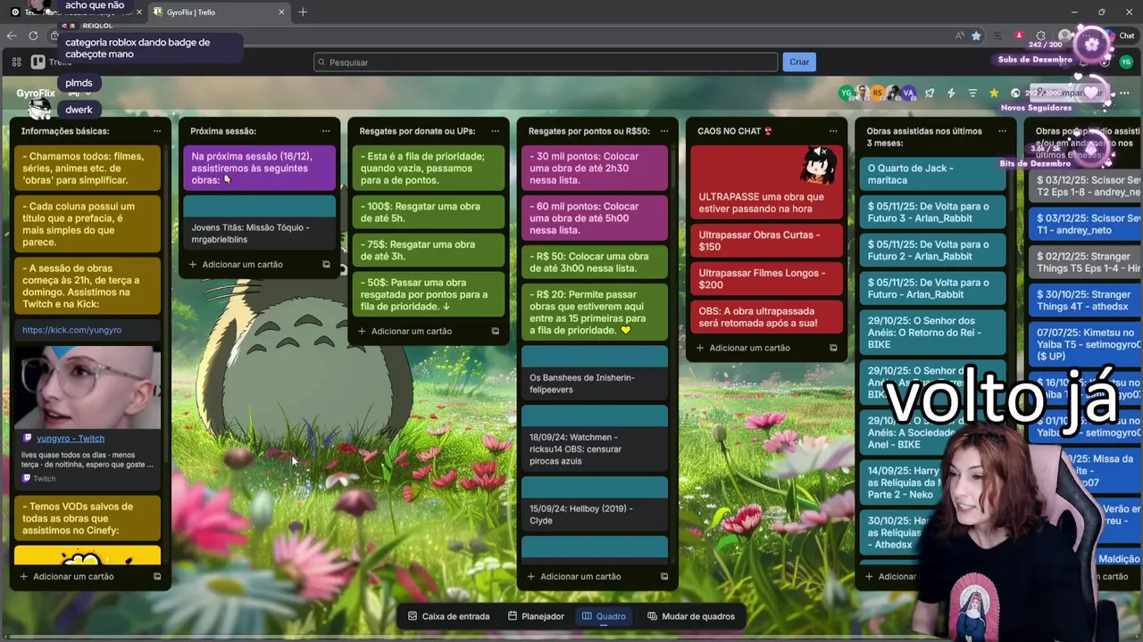Open the Mudar de quadros switcher
Screen dimensions: 1143x642
point(691,616)
